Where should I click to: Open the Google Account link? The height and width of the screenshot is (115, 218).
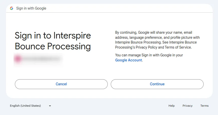[128, 60]
